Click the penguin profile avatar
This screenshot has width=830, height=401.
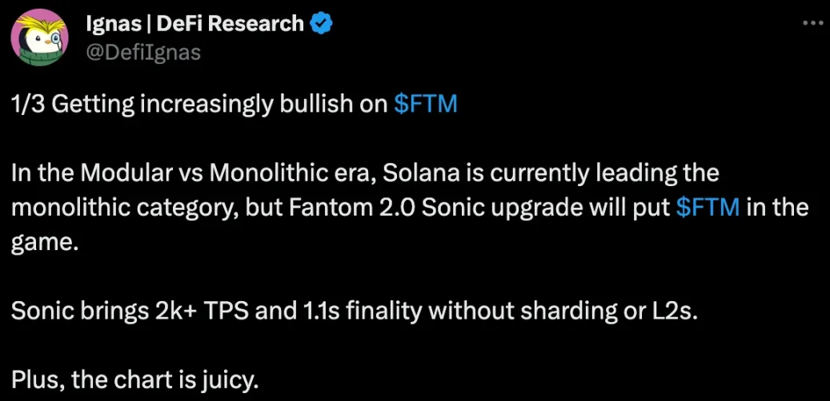tap(42, 40)
